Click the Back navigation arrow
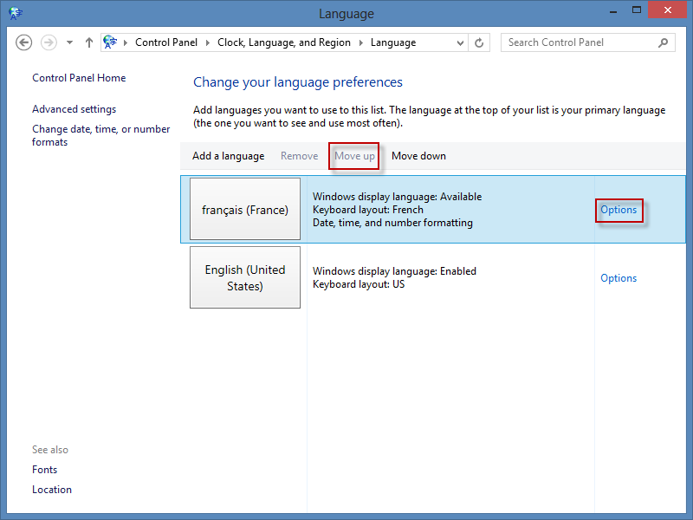The image size is (693, 520). pyautogui.click(x=24, y=42)
